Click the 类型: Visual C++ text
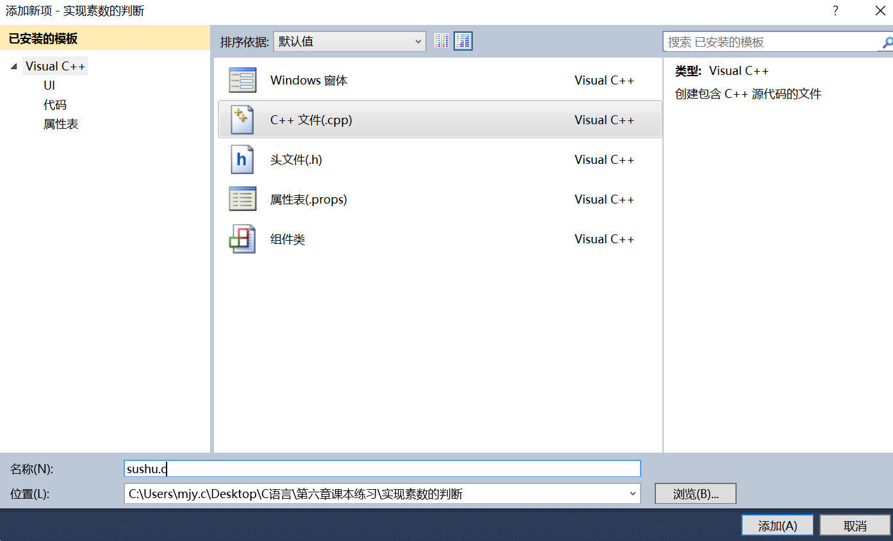Viewport: 893px width, 541px height. 722,70
